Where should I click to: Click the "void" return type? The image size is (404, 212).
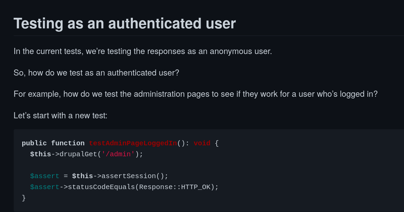202,143
